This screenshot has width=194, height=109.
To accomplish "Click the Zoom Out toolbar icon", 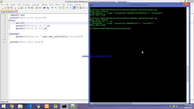I will tap(55, 8).
